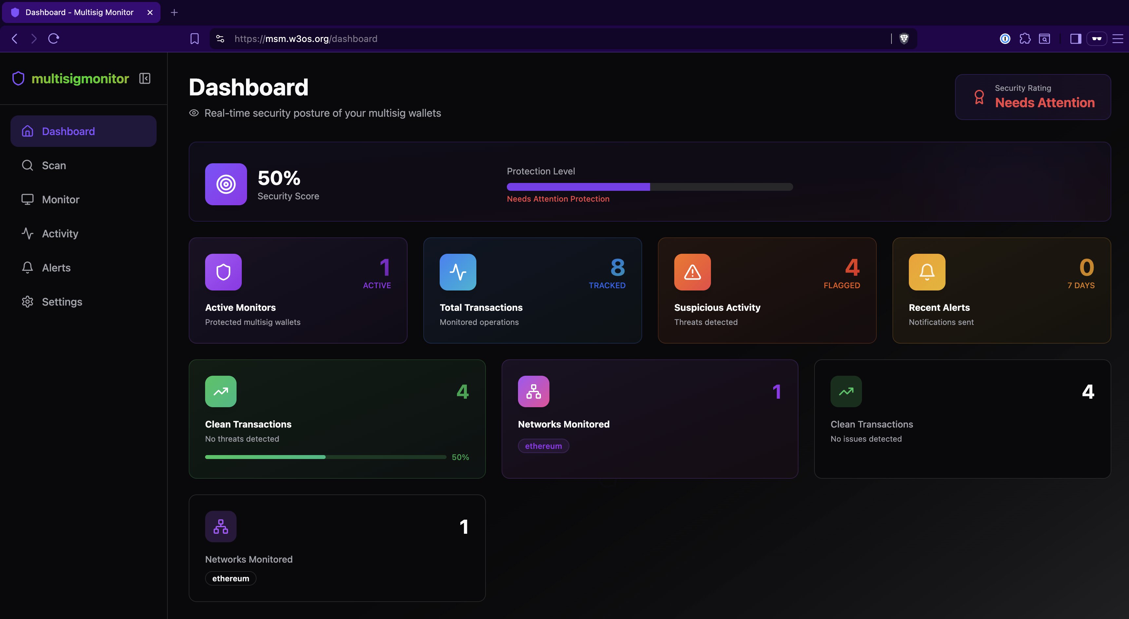Click the Needs Attention security rating
Image resolution: width=1129 pixels, height=619 pixels.
click(1045, 103)
